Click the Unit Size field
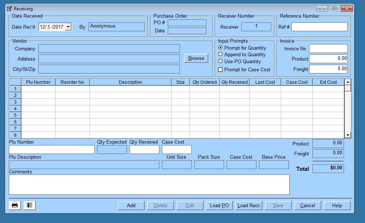Image resolution: width=365 pixels, height=223 pixels. point(177,165)
